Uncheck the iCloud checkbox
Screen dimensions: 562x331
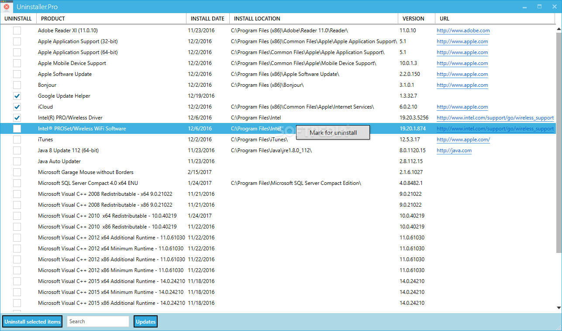tap(17, 107)
